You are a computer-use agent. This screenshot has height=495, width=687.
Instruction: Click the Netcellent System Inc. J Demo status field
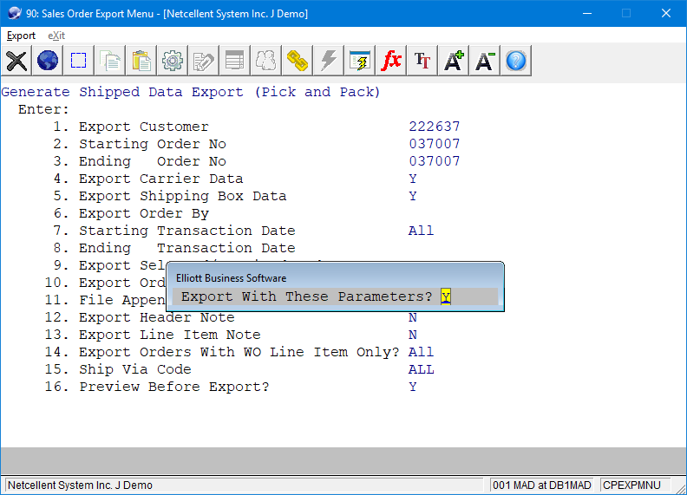[244, 485]
